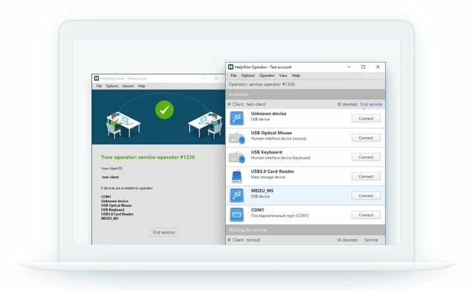Open the Help menu in Client window
474x291 pixels.
click(x=142, y=86)
